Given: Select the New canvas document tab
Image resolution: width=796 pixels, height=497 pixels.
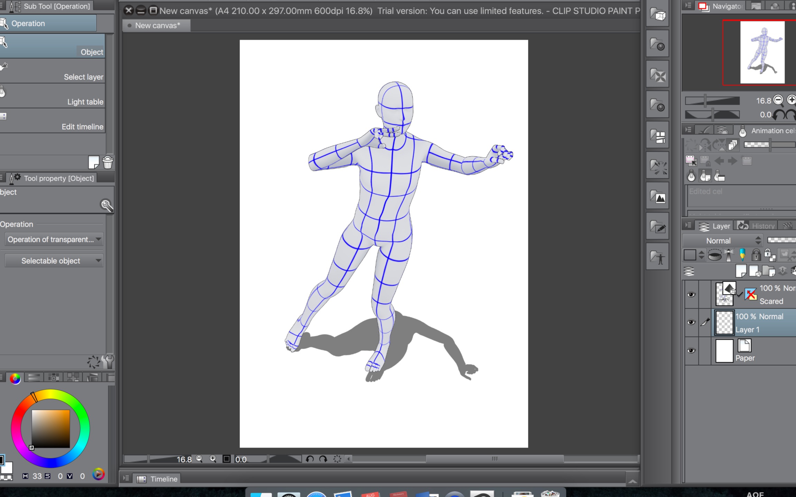Looking at the screenshot, I should coord(157,25).
